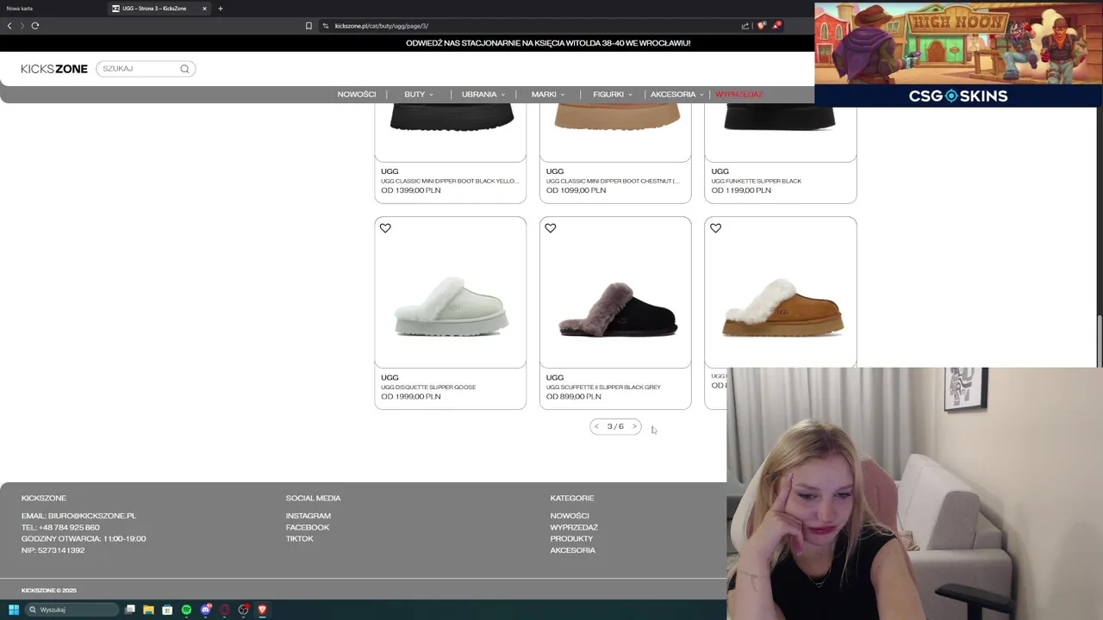This screenshot has height=620, width=1103.
Task: Close the UGG – Strona 3 tab
Action: pyautogui.click(x=205, y=9)
